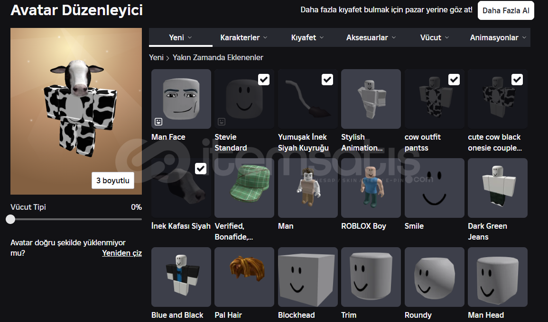
Task: Expand the Karakterler dropdown chevron
Action: (x=265, y=37)
